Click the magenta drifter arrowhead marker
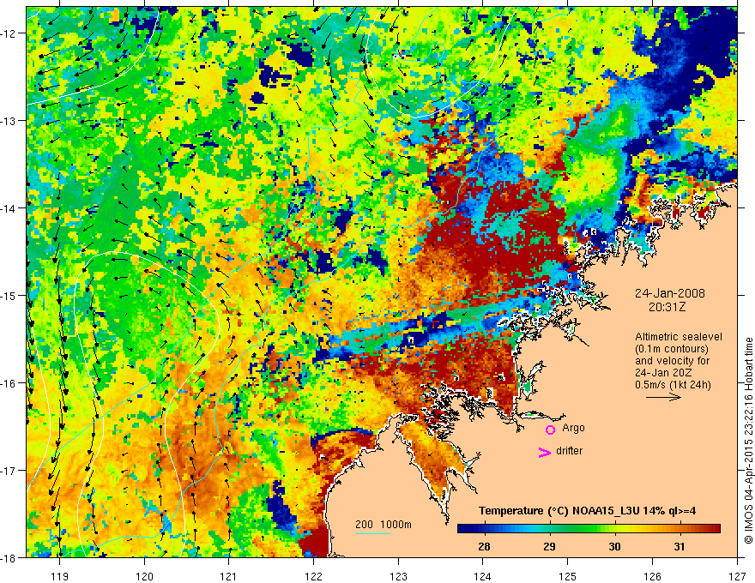 (x=544, y=452)
